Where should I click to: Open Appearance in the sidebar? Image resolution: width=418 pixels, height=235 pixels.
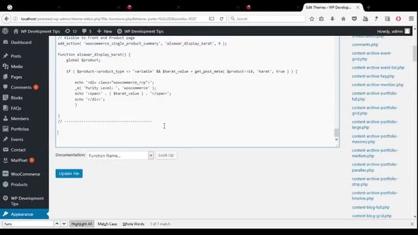[22, 214]
